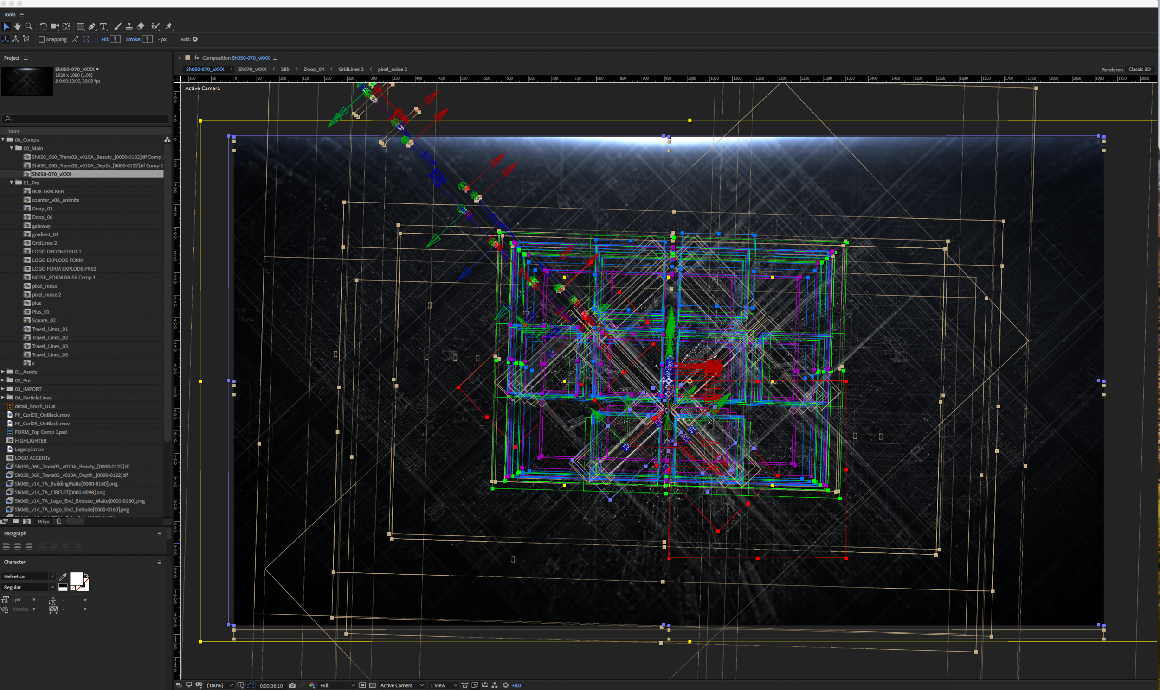Toggle pixel aspect ratio correction
Image resolution: width=1160 pixels, height=690 pixels.
[465, 685]
